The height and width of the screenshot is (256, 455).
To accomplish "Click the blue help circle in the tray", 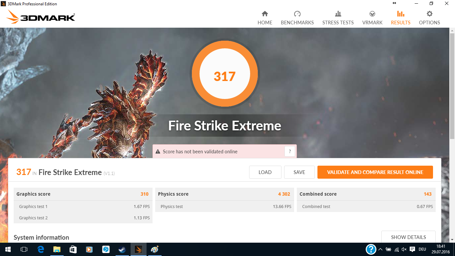I will coord(371,249).
